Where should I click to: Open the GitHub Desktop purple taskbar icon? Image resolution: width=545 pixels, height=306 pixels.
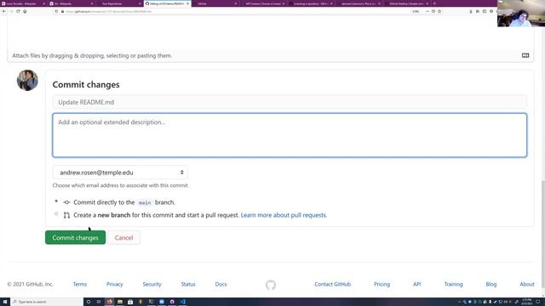coord(172,302)
